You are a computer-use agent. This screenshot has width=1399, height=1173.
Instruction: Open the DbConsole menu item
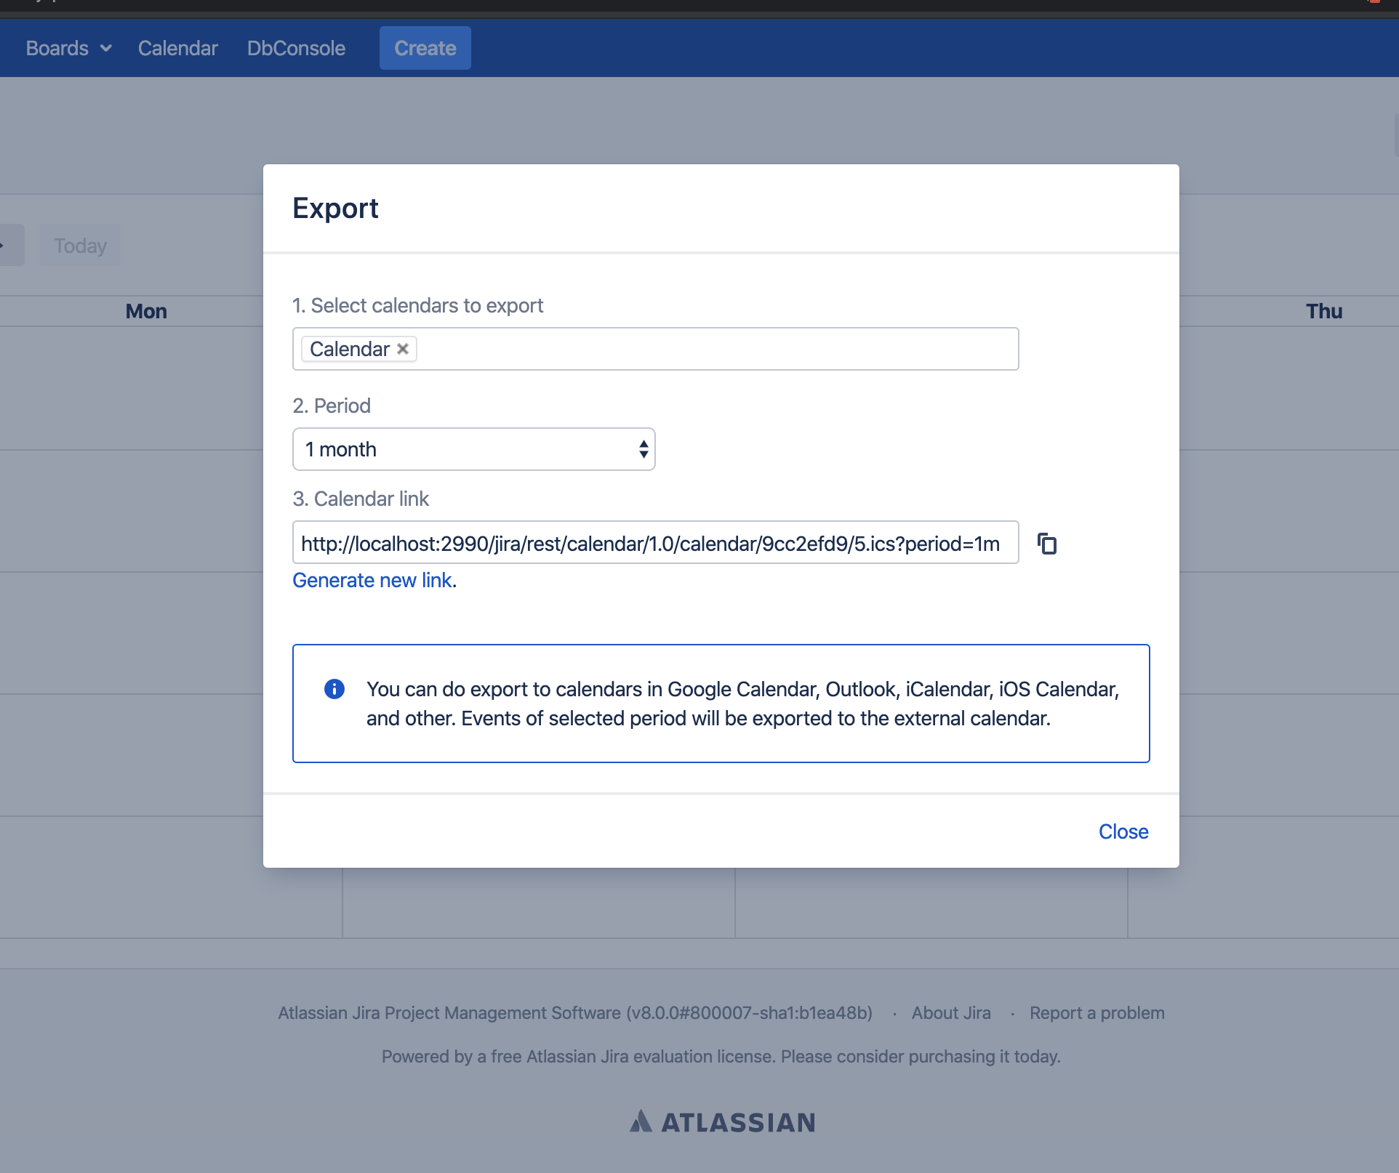(x=296, y=48)
